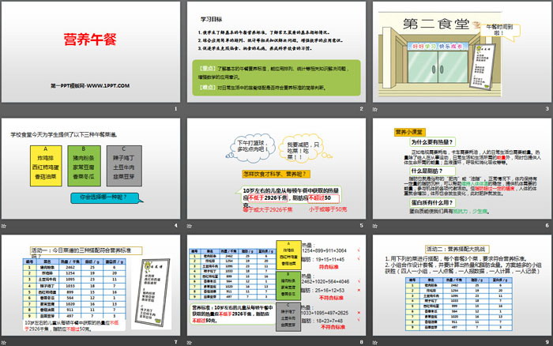Select the 学习目标 slide thumbnail
The image size is (553, 346).
(x=276, y=52)
